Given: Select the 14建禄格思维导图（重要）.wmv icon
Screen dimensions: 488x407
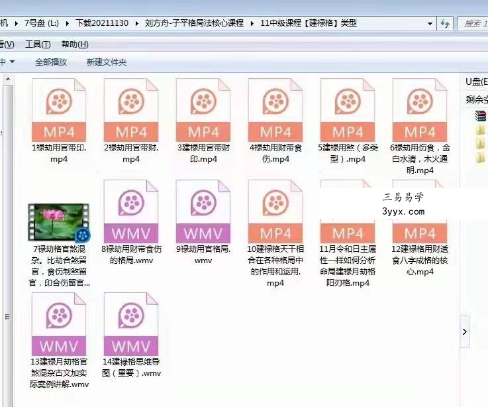Looking at the screenshot, I should [131, 324].
